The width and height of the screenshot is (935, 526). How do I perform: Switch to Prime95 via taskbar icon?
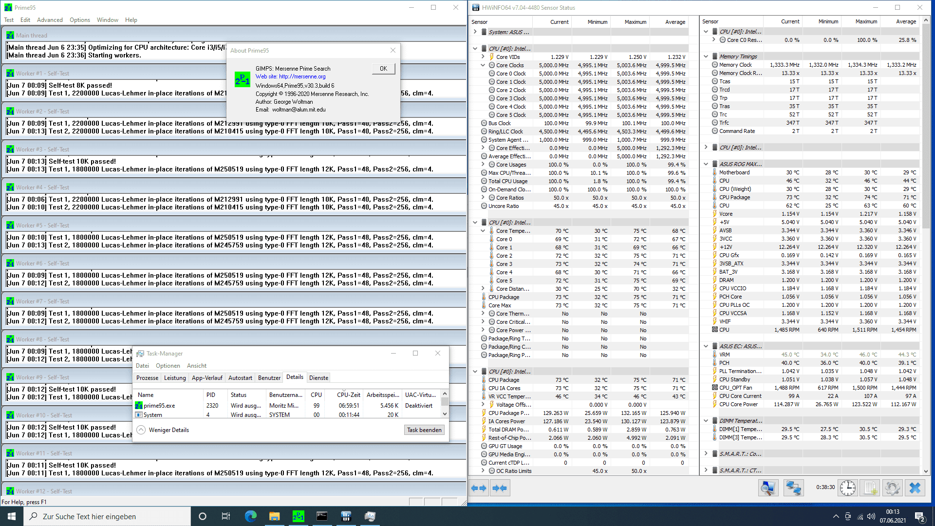point(298,516)
